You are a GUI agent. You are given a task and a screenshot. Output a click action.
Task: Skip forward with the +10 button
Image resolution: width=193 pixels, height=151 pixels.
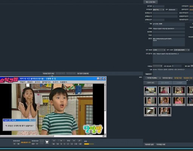coord(76,144)
